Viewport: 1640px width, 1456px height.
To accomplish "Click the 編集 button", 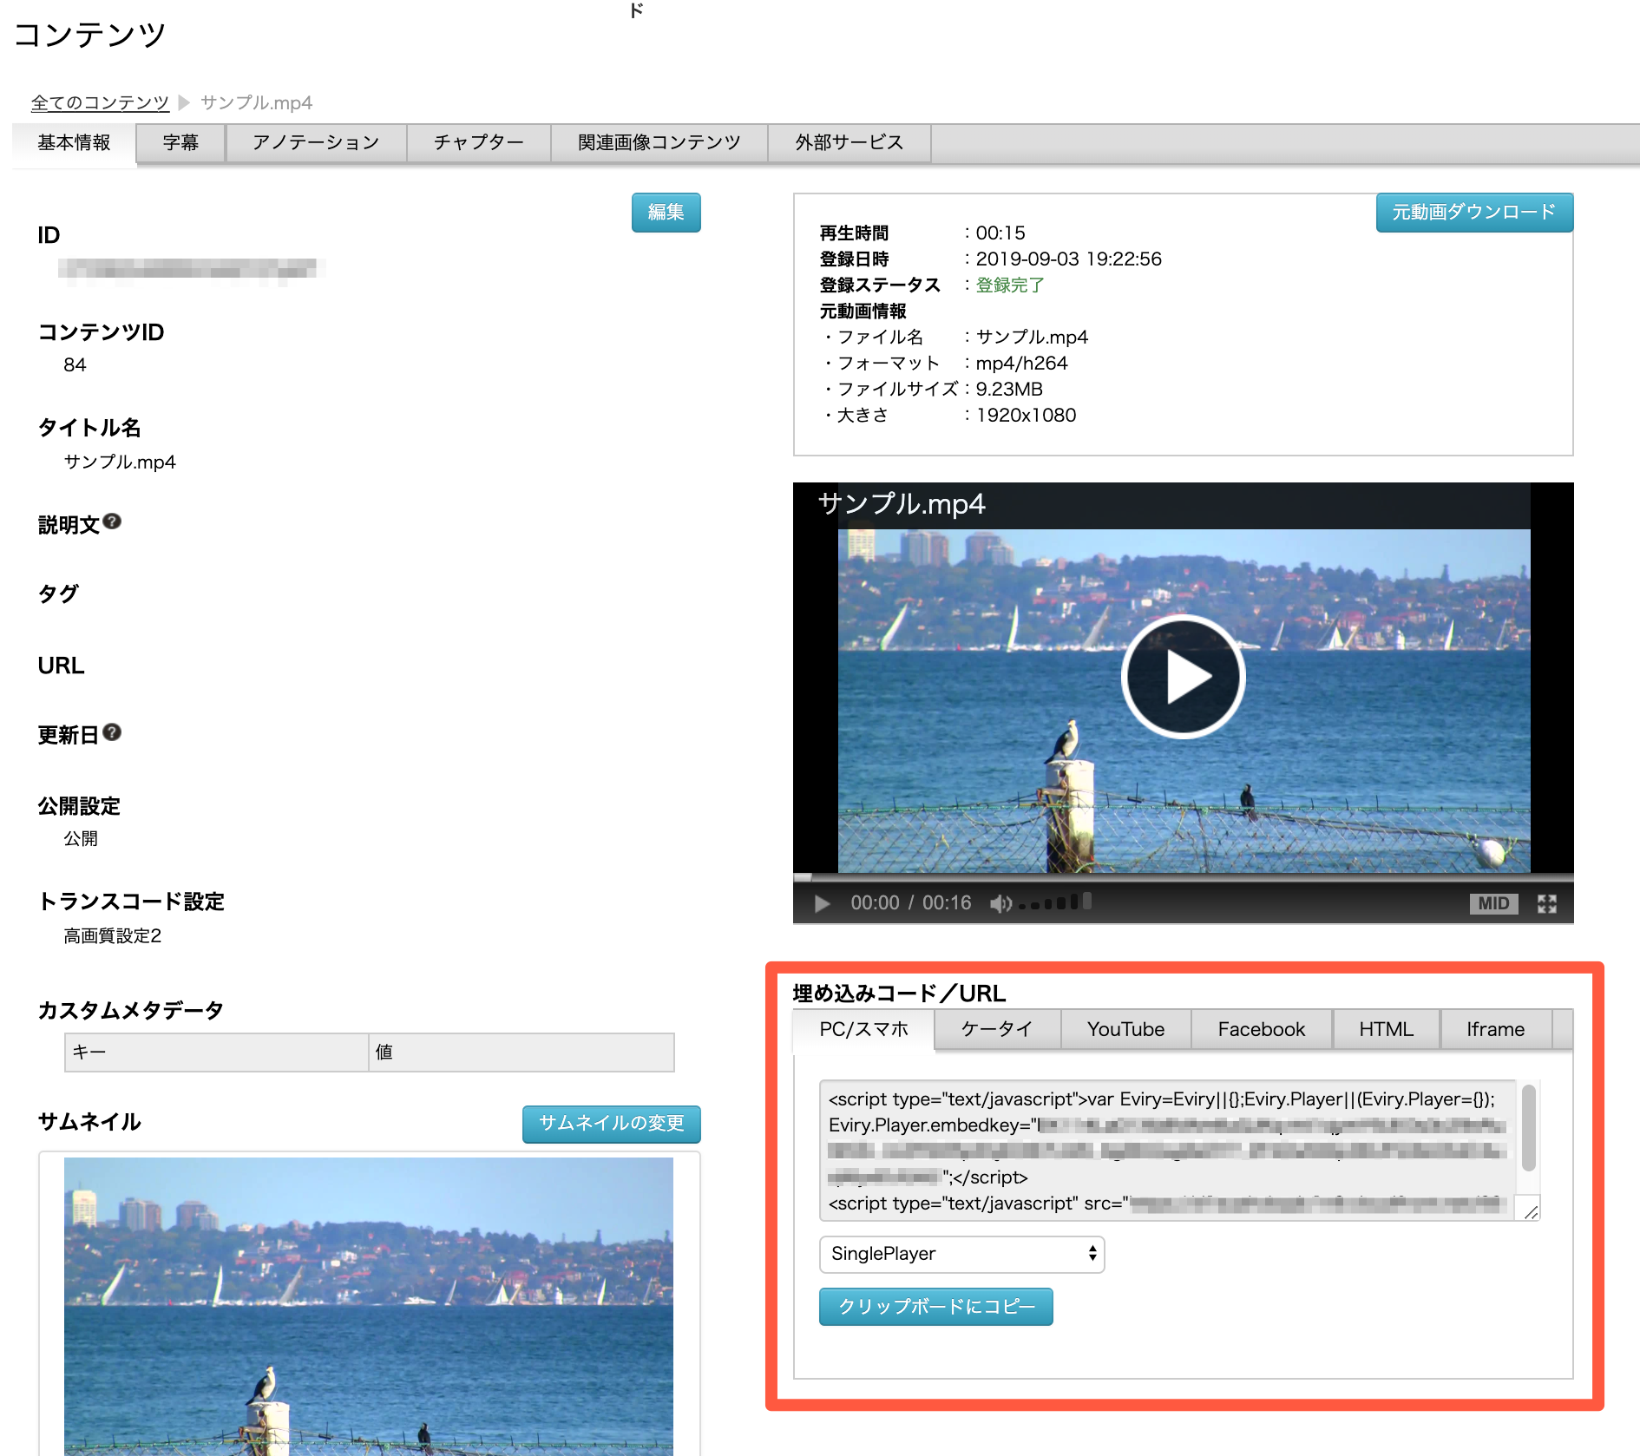I will pyautogui.click(x=666, y=212).
